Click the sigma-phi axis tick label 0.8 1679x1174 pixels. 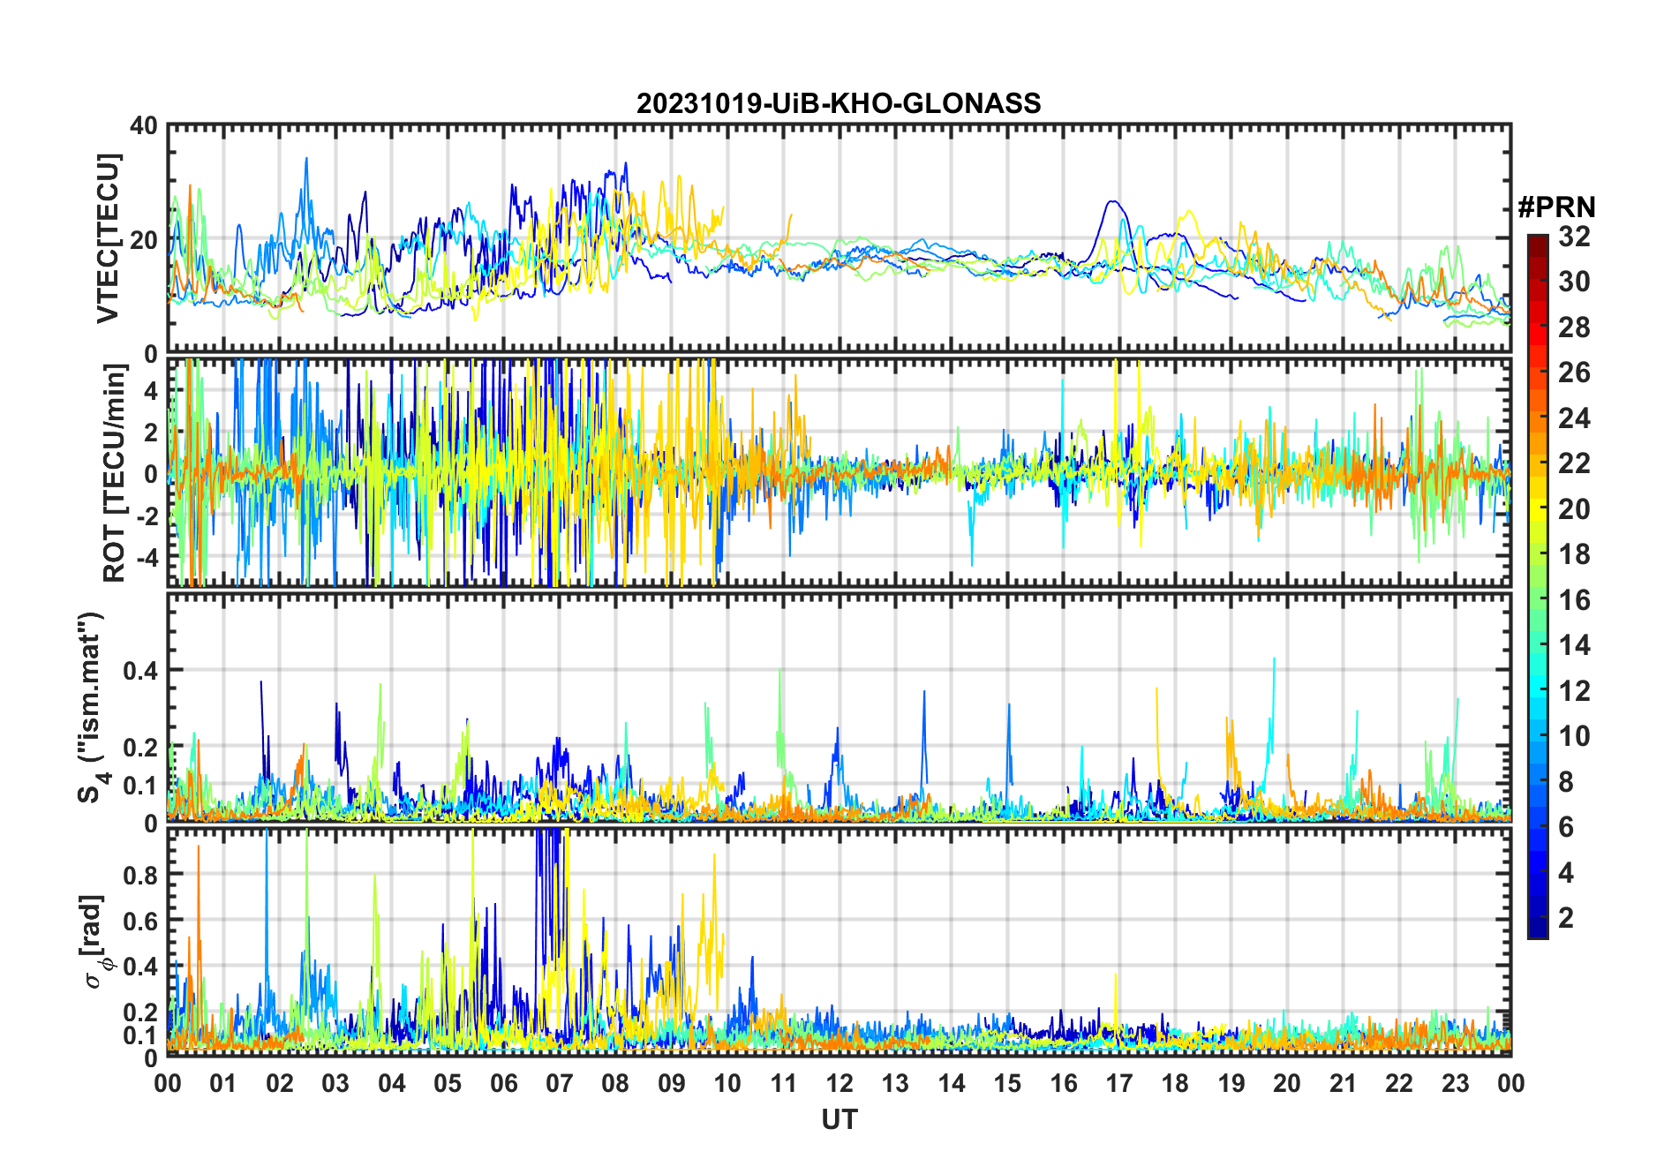[141, 875]
